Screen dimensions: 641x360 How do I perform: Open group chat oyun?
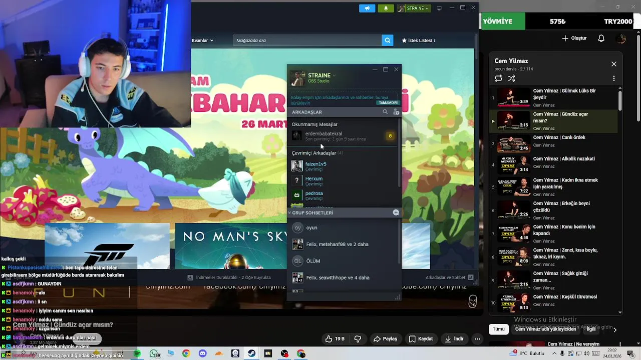click(344, 227)
